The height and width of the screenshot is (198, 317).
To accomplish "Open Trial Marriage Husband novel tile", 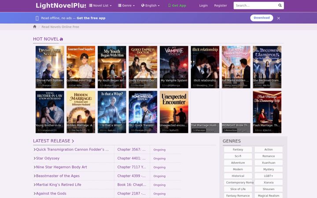I will 205,112.
